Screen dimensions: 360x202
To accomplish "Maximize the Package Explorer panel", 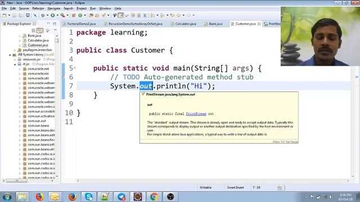I will click(x=55, y=24).
